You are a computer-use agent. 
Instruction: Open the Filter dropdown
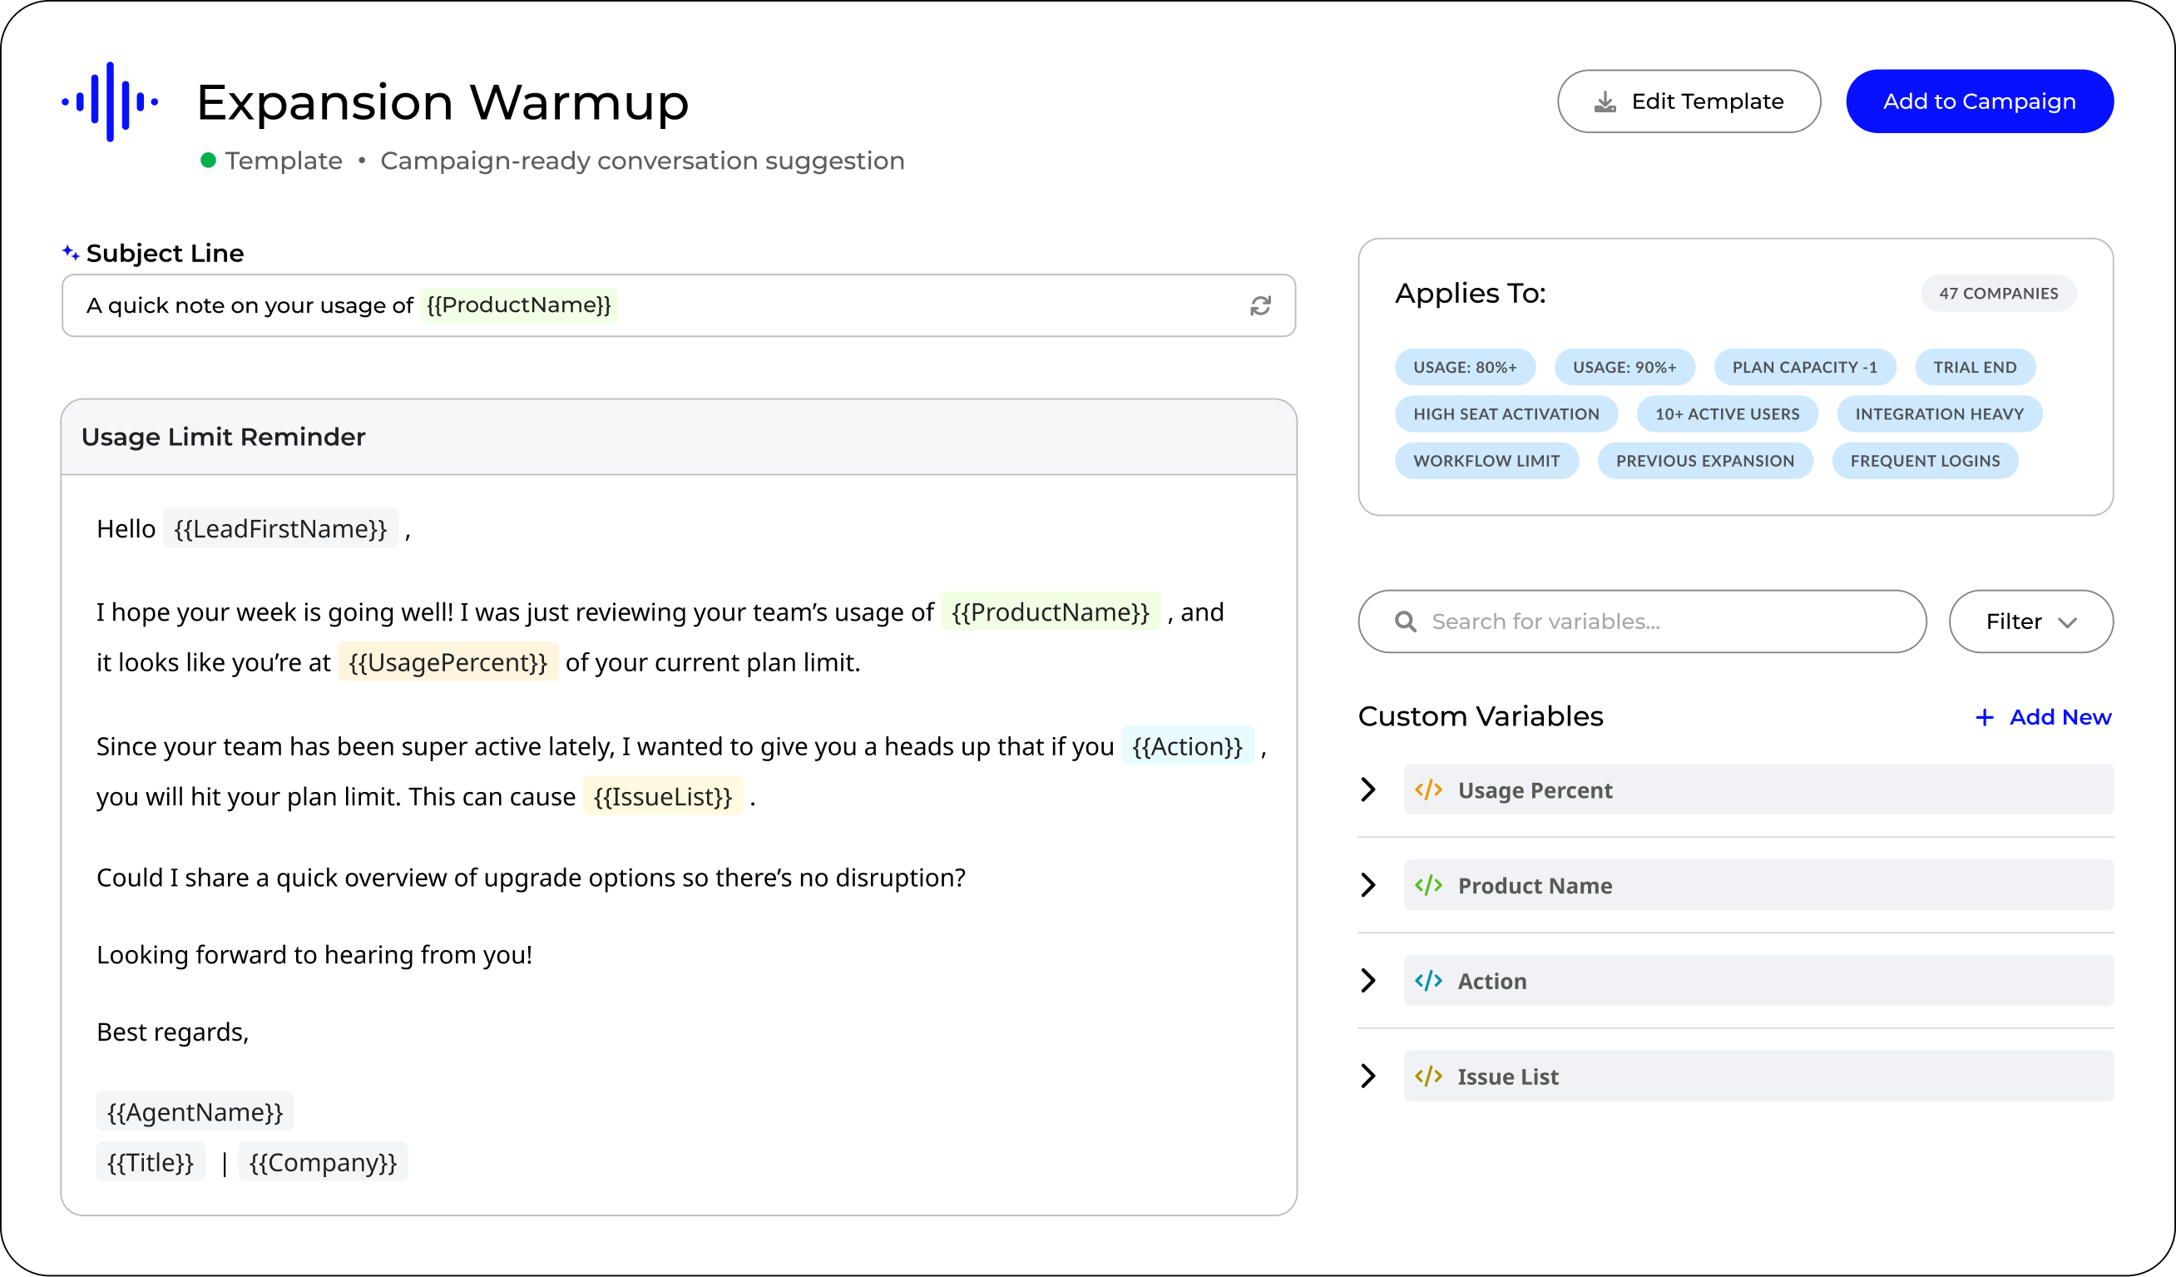(2031, 621)
